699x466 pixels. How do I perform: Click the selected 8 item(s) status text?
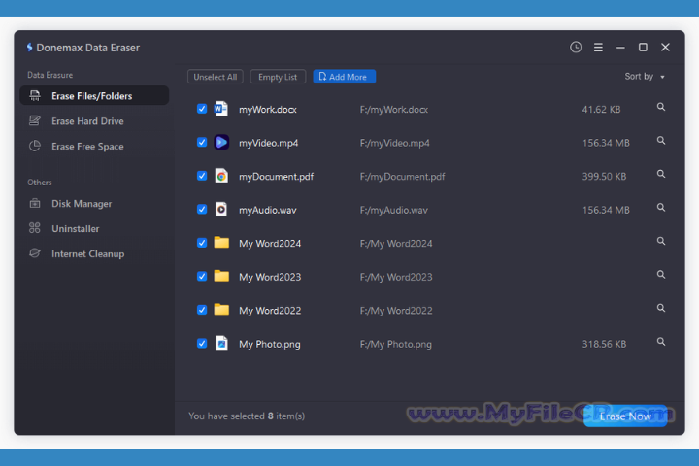pos(247,416)
